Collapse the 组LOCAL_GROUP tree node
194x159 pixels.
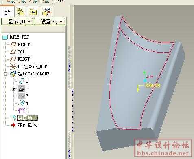[x=5, y=74]
